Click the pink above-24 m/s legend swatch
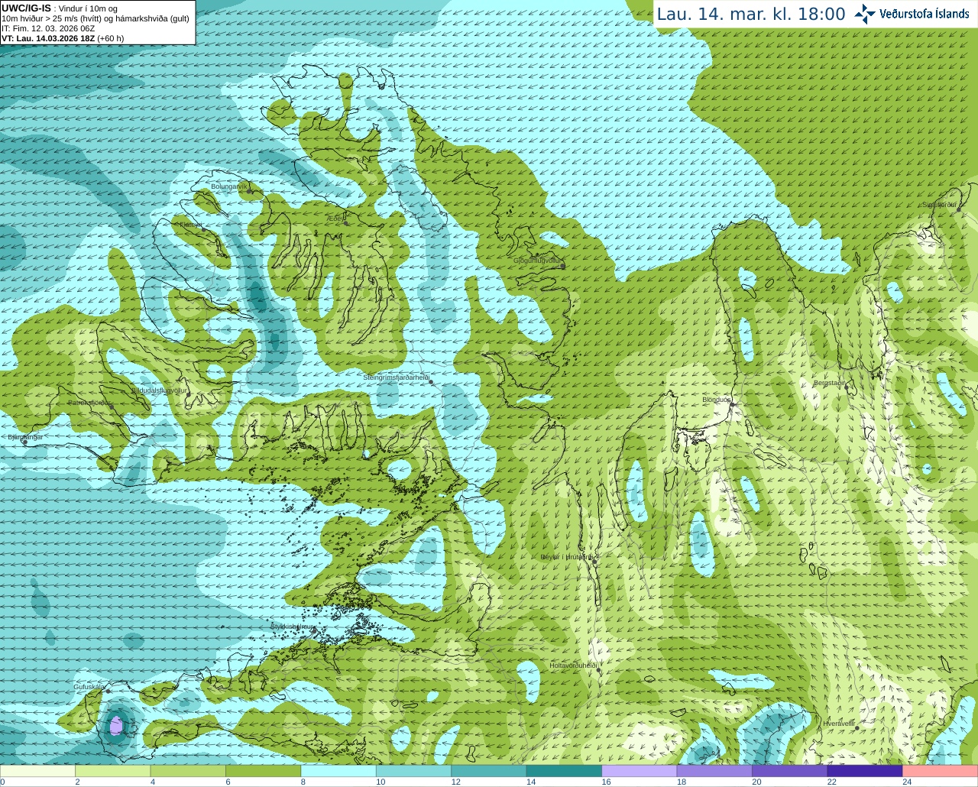 click(x=940, y=771)
